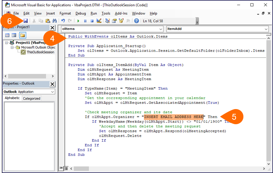This screenshot has height=173, width=273.
Task: Click 'Private Sub Application_Startup()' line
Action: (107, 46)
